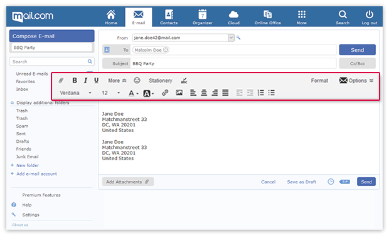Click the Search icon in the top bar

[343, 17]
